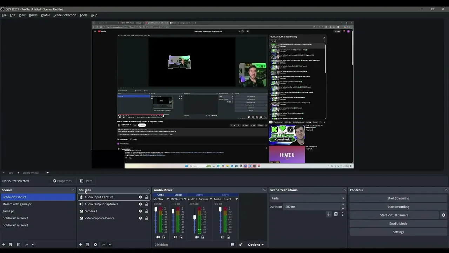
Task: Click Start Virtual Camera button
Action: [394, 215]
